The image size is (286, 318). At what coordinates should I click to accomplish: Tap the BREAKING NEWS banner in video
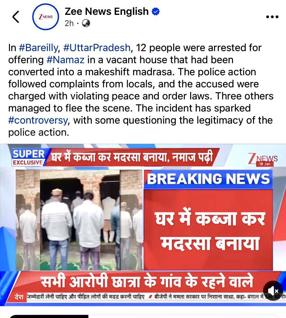(x=208, y=179)
